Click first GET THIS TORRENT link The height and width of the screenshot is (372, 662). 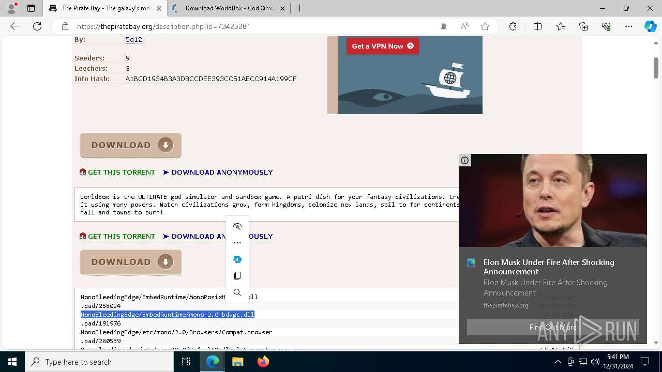pos(117,172)
